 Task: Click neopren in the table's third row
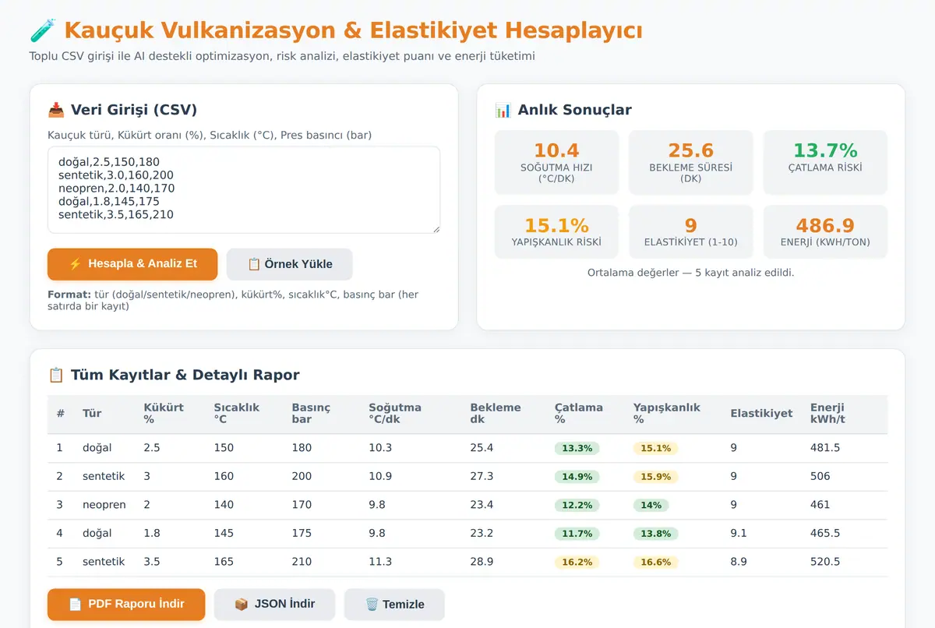point(104,505)
